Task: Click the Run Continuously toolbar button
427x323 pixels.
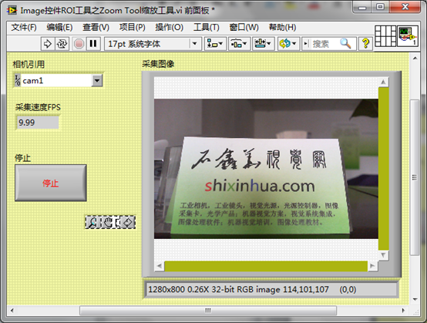Action: tap(62, 44)
